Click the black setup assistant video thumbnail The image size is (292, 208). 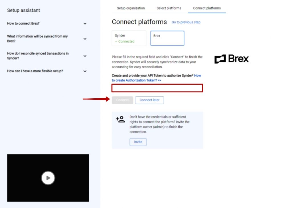point(48,178)
